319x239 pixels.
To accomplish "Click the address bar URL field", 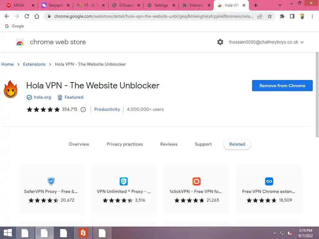I will click(x=154, y=16).
